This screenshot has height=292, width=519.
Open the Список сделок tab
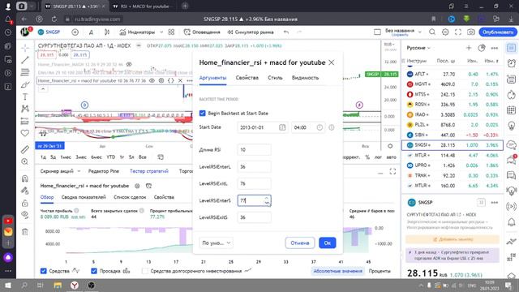coord(130,197)
